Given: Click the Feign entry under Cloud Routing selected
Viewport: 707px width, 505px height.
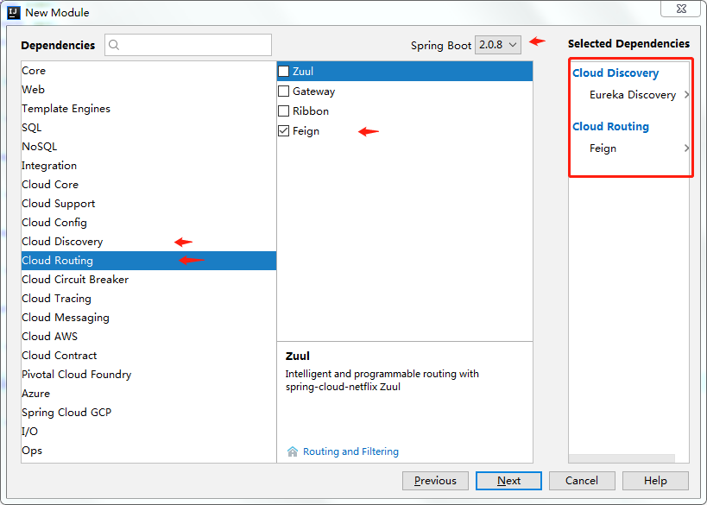Looking at the screenshot, I should coord(603,148).
